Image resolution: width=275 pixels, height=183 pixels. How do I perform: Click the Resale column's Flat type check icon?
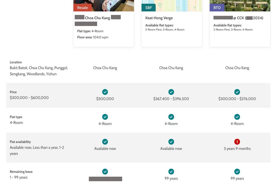(105, 117)
